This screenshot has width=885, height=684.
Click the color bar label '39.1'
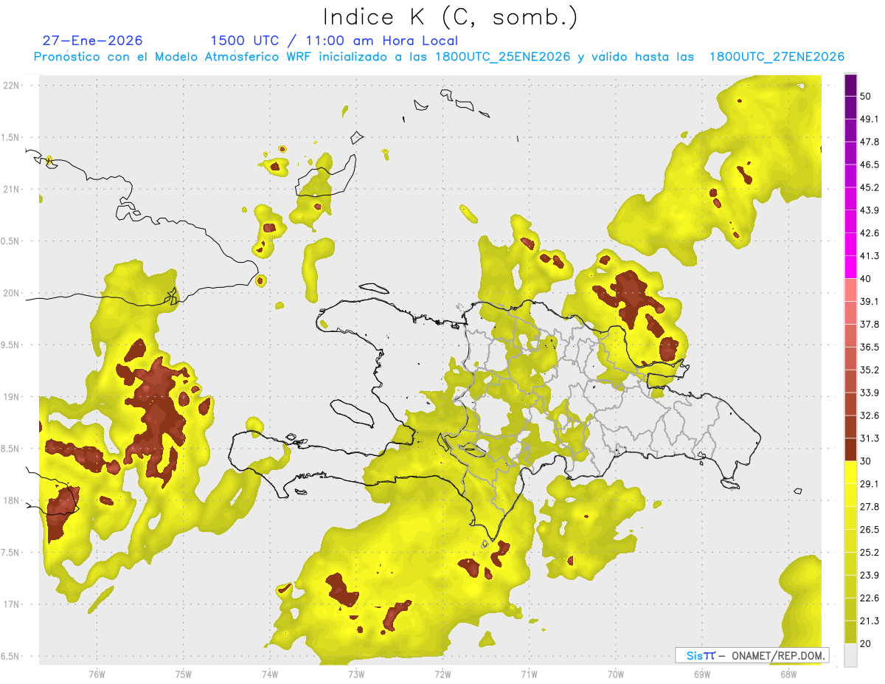(870, 302)
